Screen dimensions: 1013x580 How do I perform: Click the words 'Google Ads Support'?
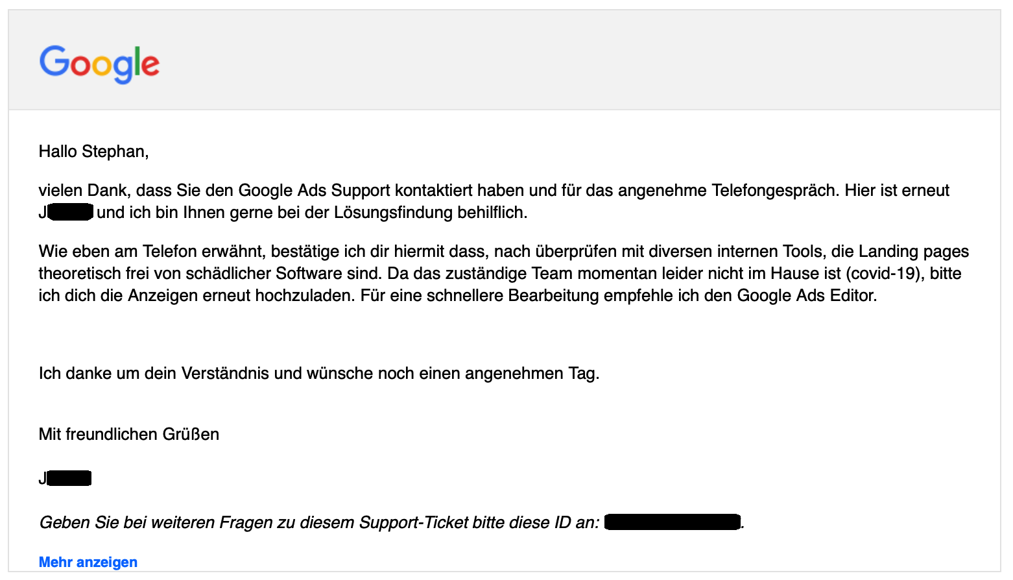point(315,190)
